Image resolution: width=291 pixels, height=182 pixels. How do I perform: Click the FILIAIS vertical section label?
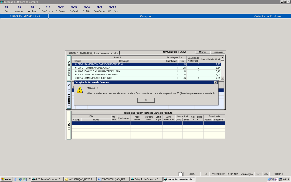69,125
